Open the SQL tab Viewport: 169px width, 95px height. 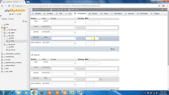(x=59, y=13)
